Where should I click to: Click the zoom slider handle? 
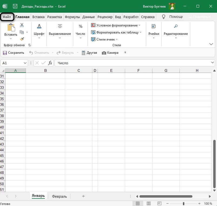pos(183,204)
